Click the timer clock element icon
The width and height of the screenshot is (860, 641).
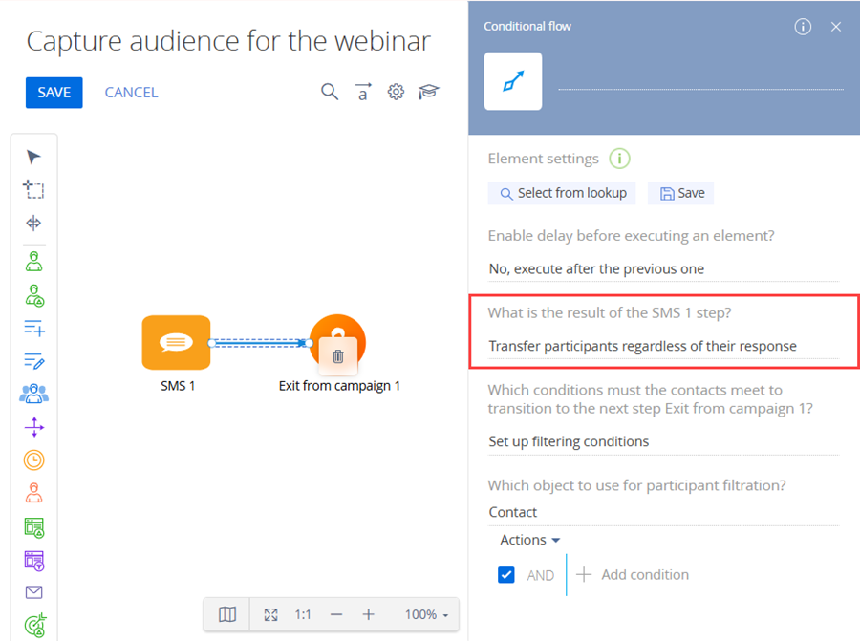(x=33, y=459)
